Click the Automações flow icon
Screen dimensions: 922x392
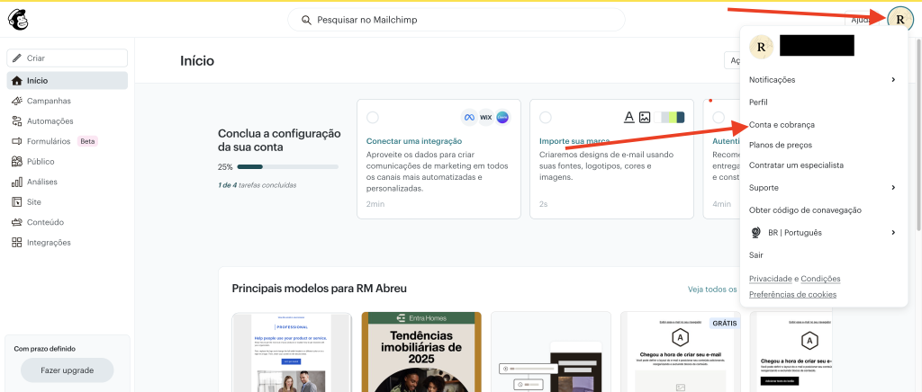[x=17, y=120]
